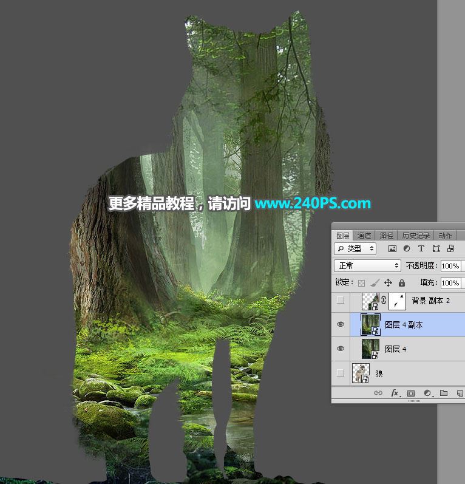Show the 狼 layer
465x484 pixels.
(341, 373)
